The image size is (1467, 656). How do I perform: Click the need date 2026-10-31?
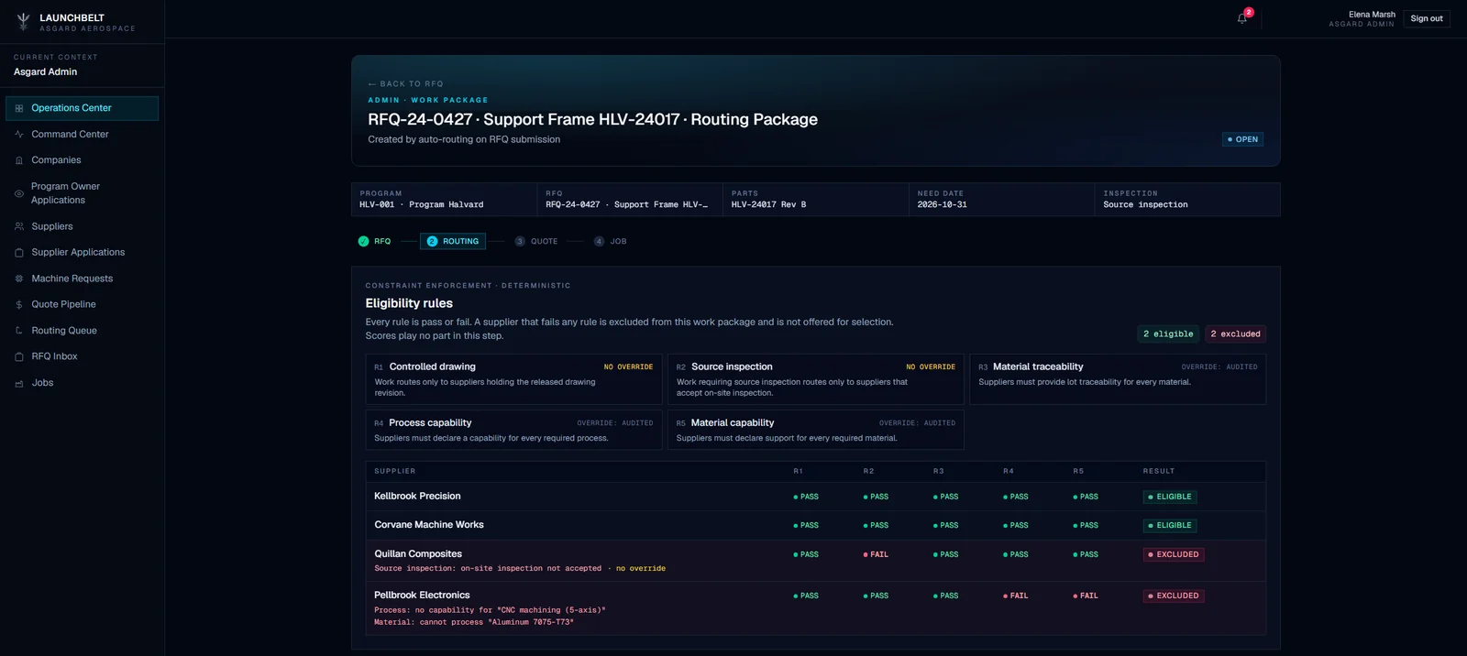click(942, 204)
